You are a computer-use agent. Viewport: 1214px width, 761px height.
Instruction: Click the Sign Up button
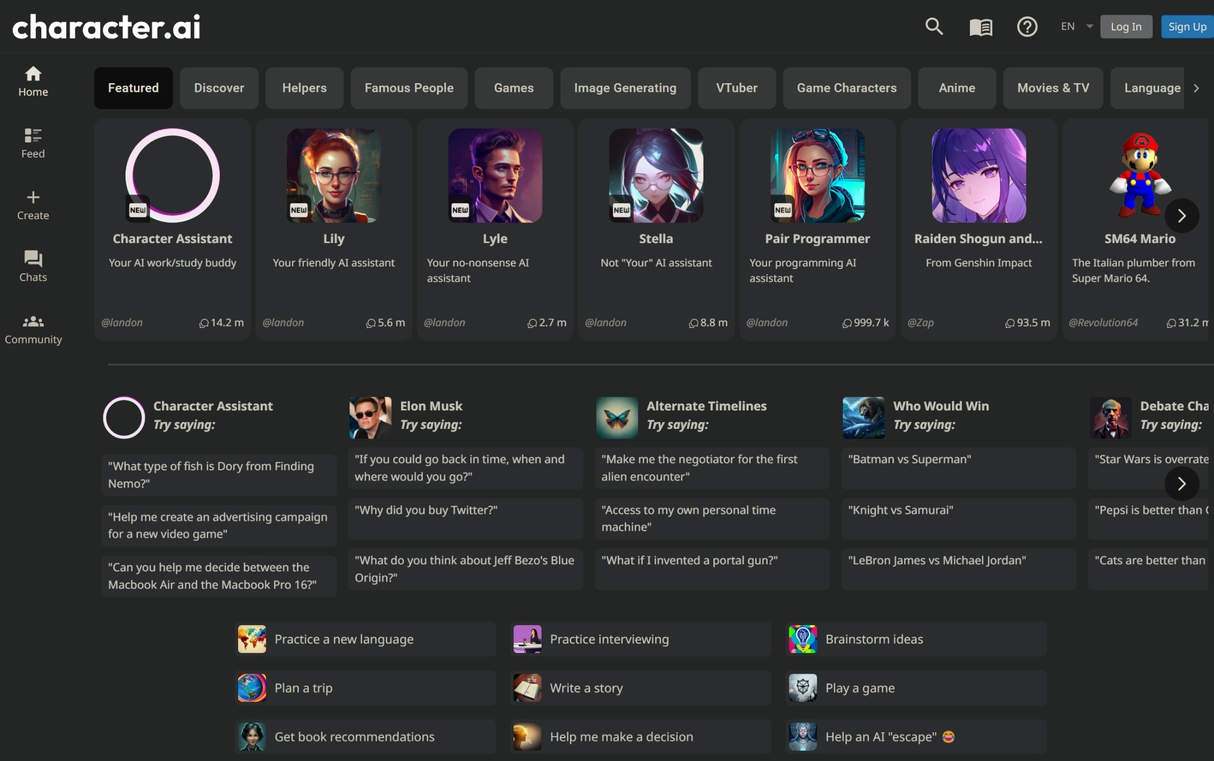(1187, 27)
